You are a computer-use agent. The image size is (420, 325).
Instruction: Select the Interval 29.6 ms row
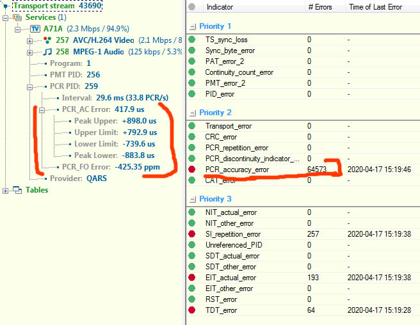[115, 98]
